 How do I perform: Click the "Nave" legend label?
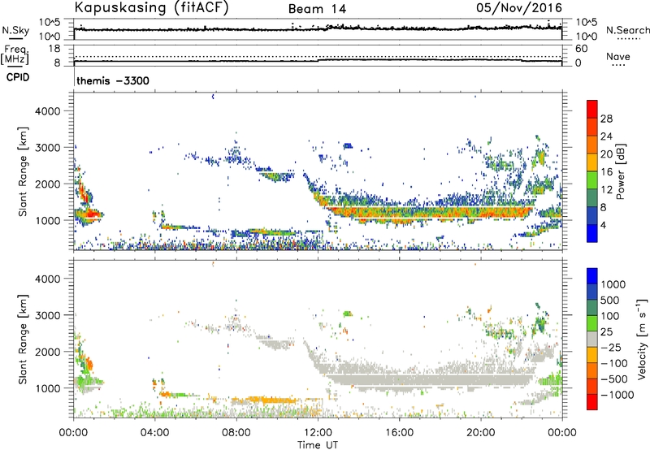pos(618,56)
